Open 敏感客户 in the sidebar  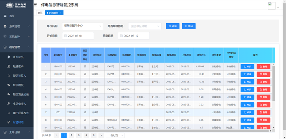click(17, 66)
